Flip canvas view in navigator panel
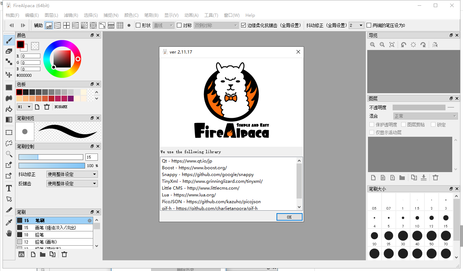 pos(435,45)
